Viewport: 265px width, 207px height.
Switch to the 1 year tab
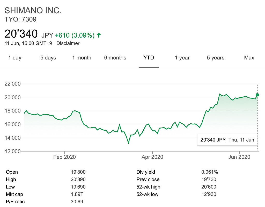click(182, 58)
